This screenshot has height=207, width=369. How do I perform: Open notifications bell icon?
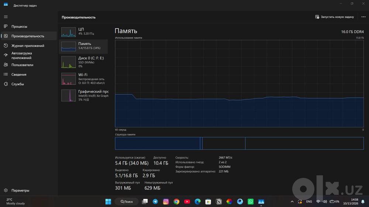point(363,201)
